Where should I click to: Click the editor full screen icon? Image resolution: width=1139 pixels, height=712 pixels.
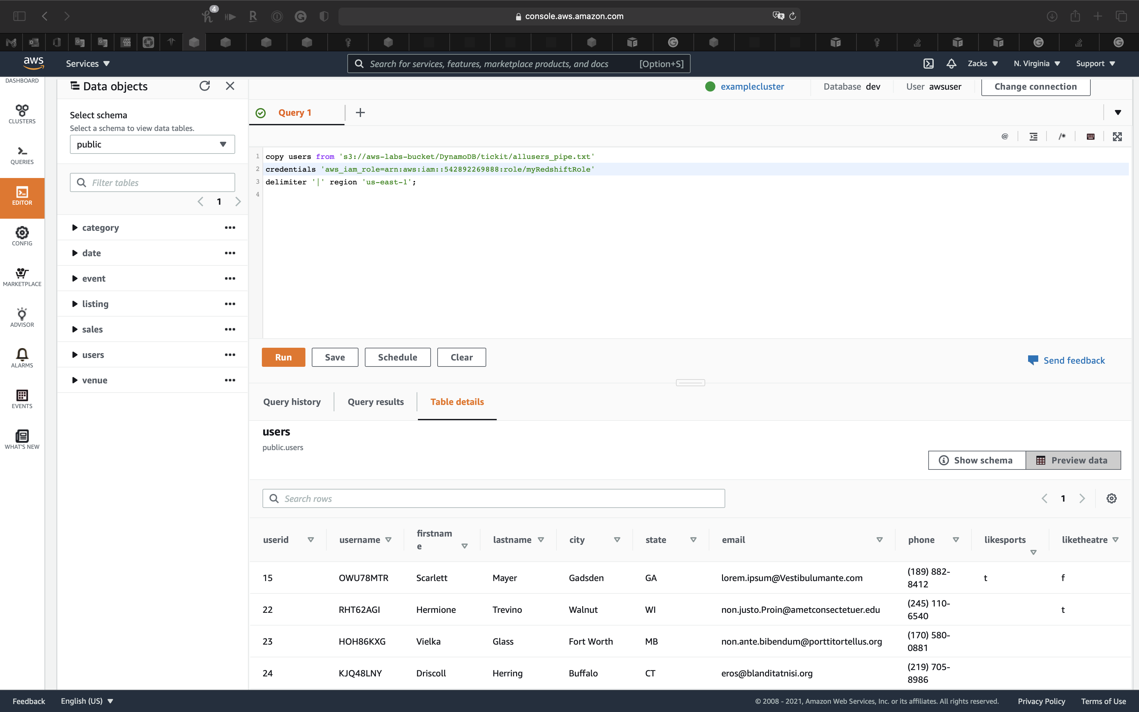[x=1117, y=137]
